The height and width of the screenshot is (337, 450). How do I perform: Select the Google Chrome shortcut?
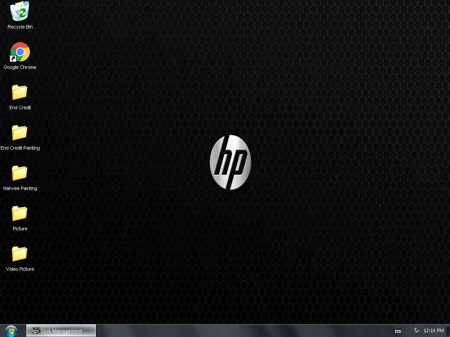(x=20, y=52)
